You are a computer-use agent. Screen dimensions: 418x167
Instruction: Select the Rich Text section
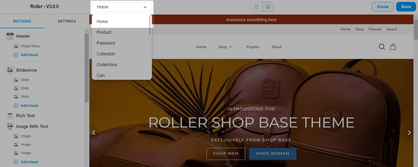point(25,116)
